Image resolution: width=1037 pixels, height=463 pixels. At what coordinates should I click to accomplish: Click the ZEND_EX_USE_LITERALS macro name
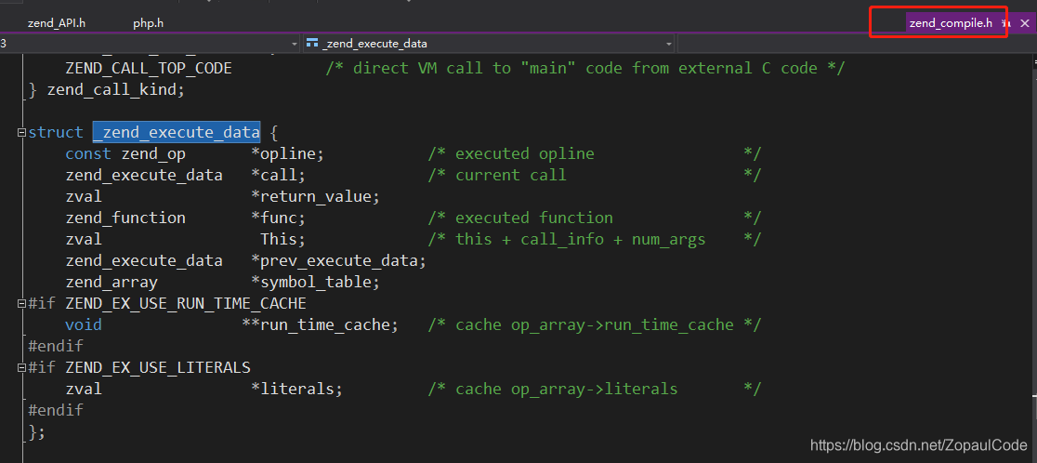tap(158, 367)
